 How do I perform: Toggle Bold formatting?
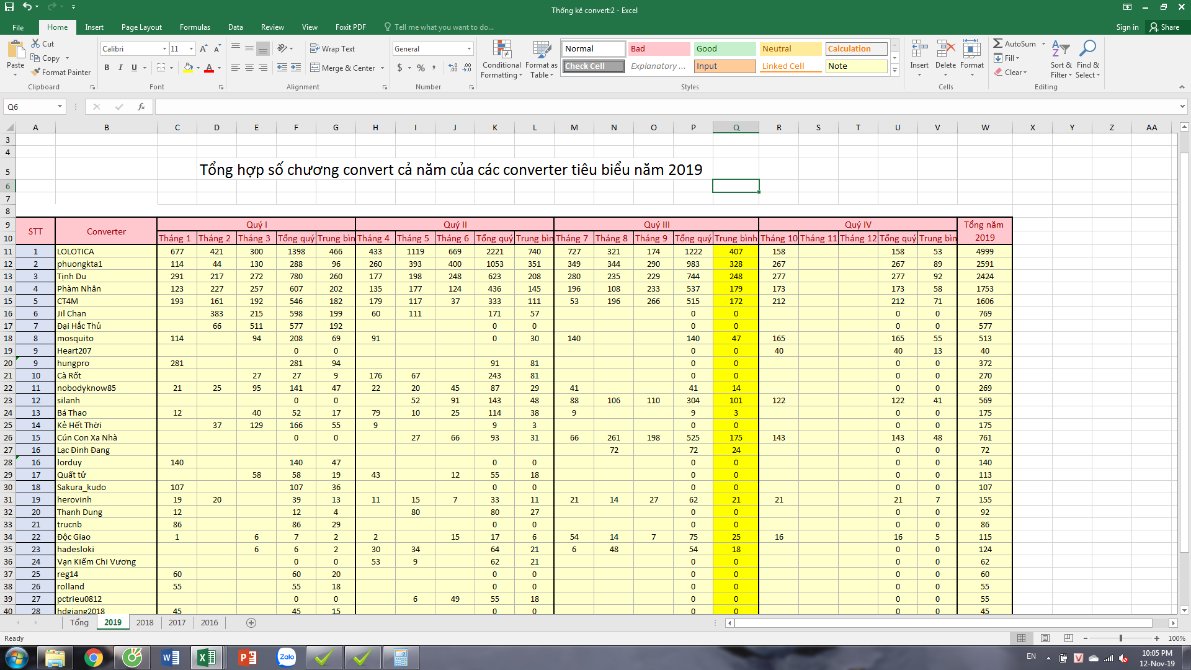coord(107,68)
